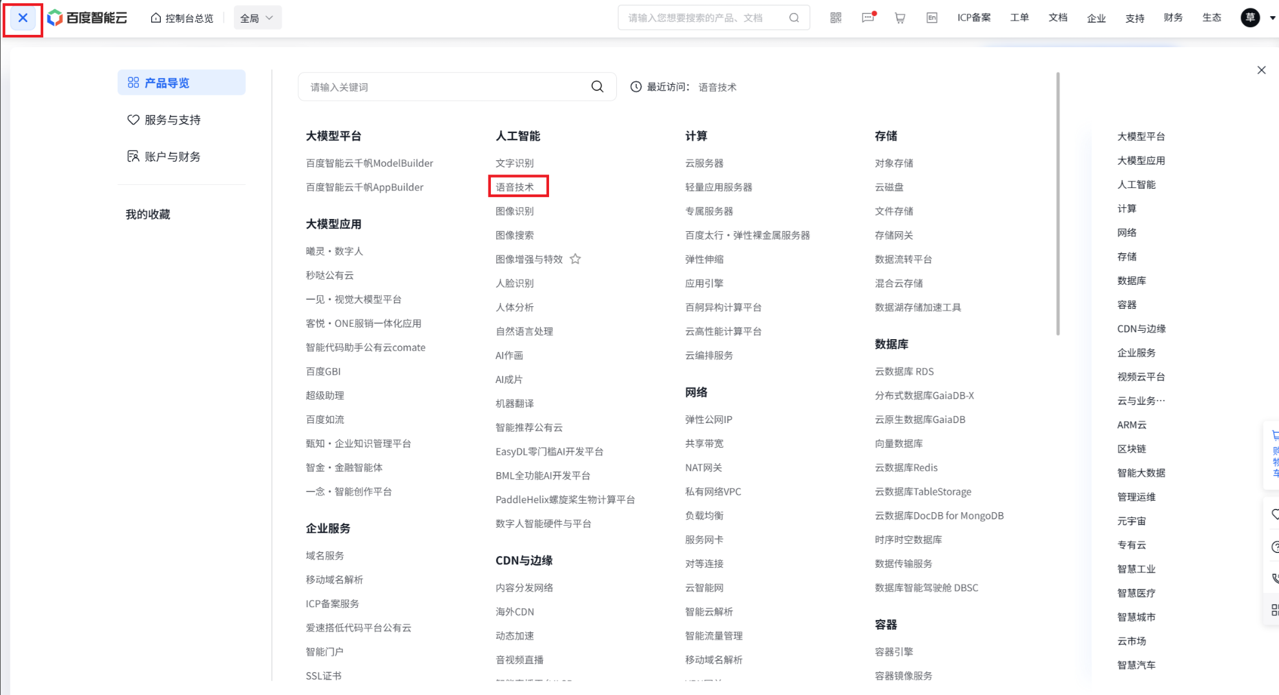Open 控制台总览 home link

(x=182, y=18)
